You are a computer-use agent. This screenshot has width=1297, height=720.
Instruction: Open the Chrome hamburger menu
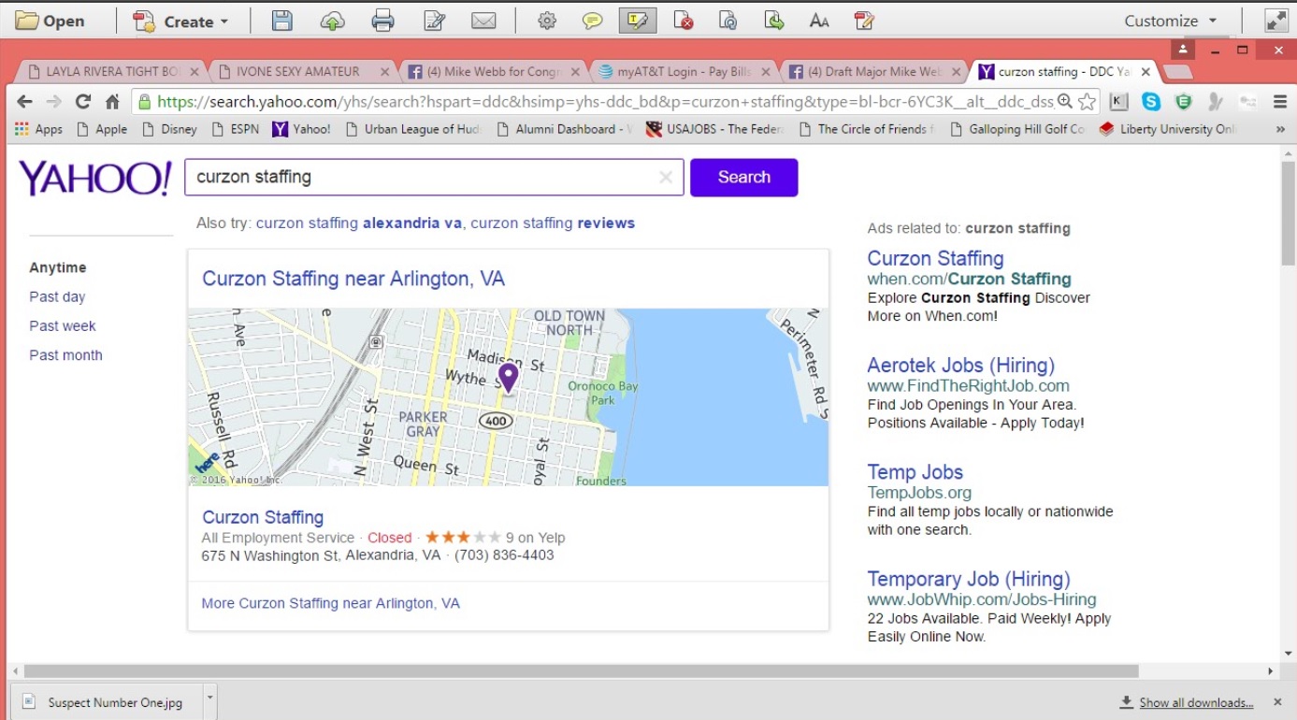coord(1280,102)
